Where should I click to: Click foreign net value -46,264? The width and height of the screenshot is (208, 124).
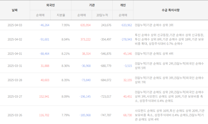click(x=44, y=25)
